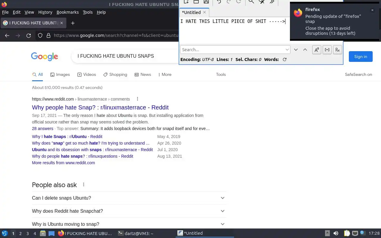381x238 pixels.
Task: Open 'Why people hate Snap?' Reddit result
Action: coord(100,107)
